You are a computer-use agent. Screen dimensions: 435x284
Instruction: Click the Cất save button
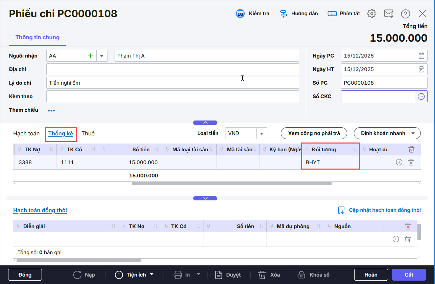409,275
